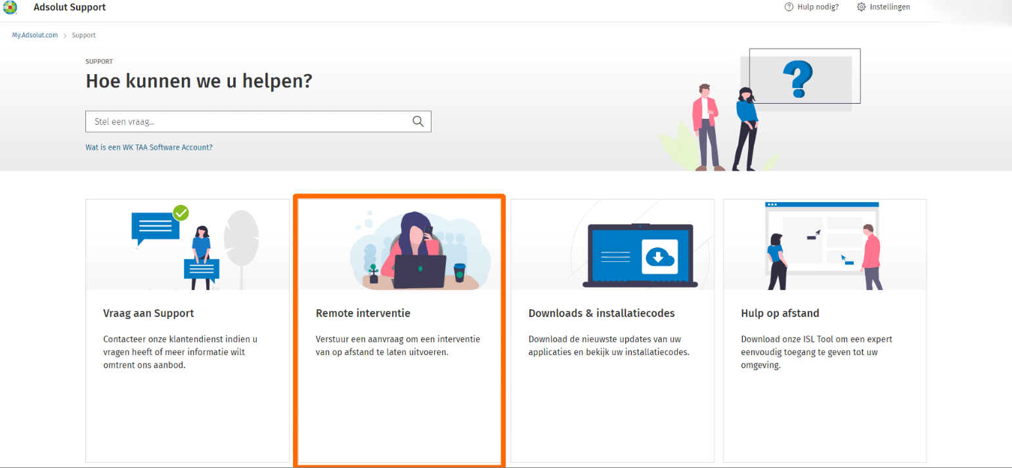Screen dimensions: 1012x468
Task: Open the 'Hulp op afstand' card title
Action: point(780,314)
